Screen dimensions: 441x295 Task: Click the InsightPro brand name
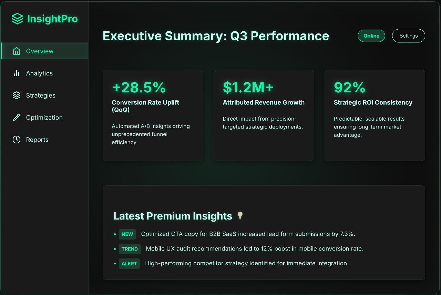click(x=52, y=19)
